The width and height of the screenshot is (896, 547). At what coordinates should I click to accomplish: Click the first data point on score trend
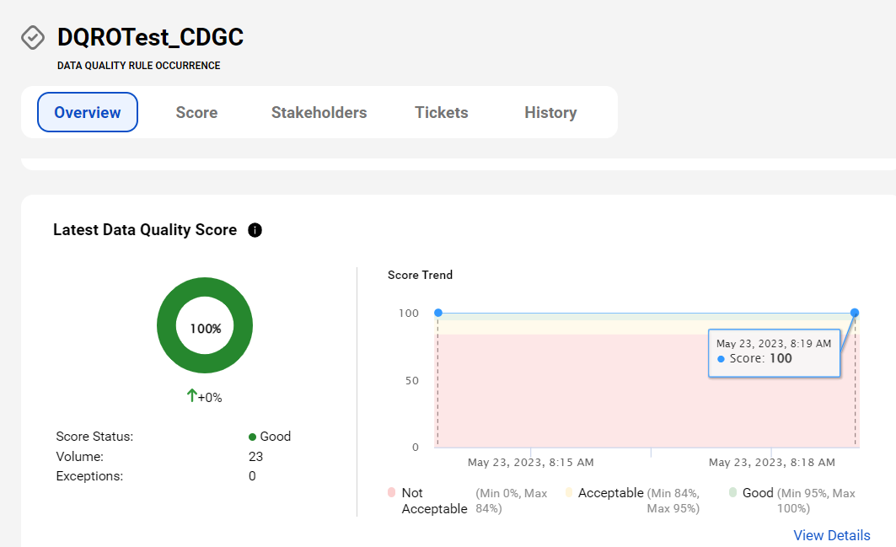(438, 313)
